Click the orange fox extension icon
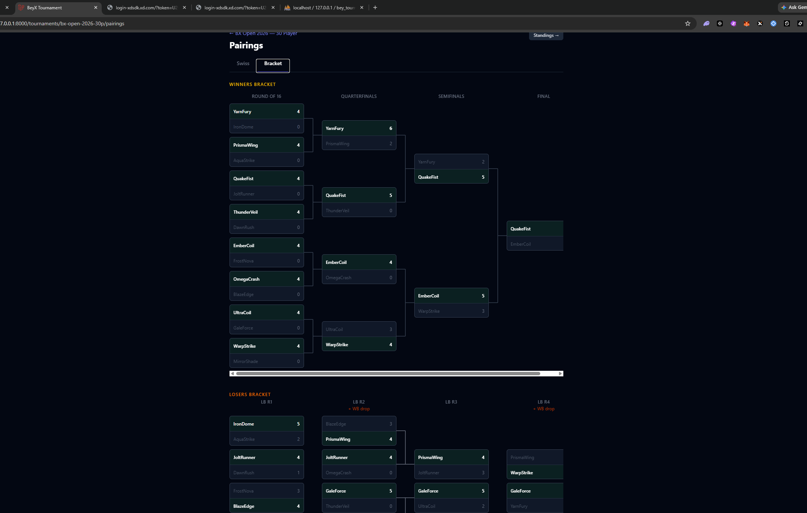 (x=747, y=23)
